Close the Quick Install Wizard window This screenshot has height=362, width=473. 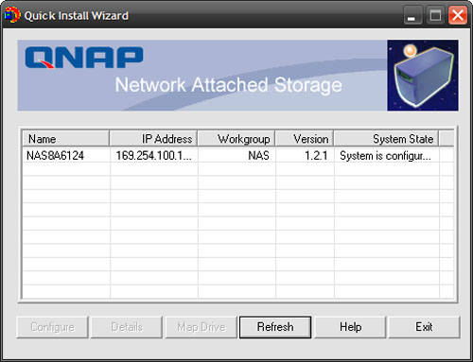click(x=458, y=15)
